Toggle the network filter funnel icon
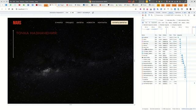Screen dimensions: 196x110 click(149, 15)
